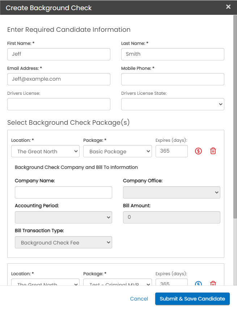Click Expires days field for Basic Package

coord(172,151)
